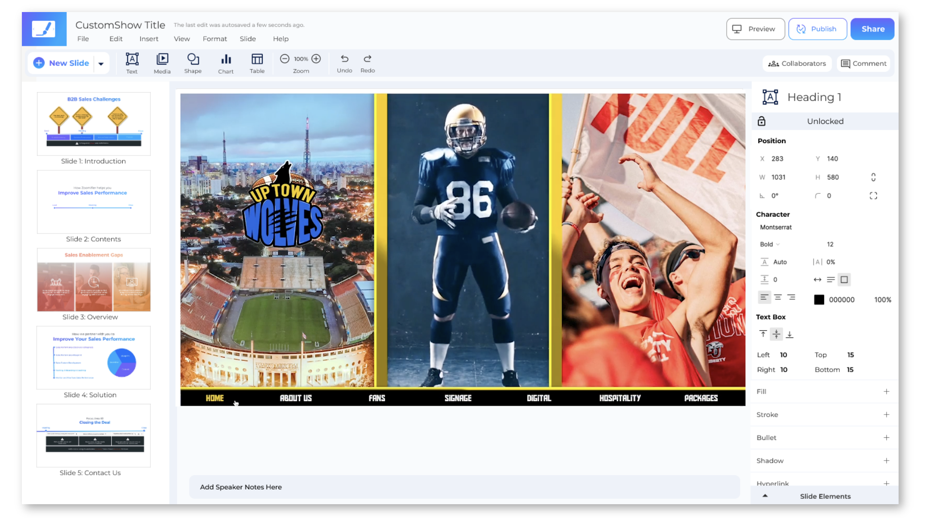Toggle bottom vertical alignment in Text Box
The width and height of the screenshot is (926, 518).
(790, 333)
